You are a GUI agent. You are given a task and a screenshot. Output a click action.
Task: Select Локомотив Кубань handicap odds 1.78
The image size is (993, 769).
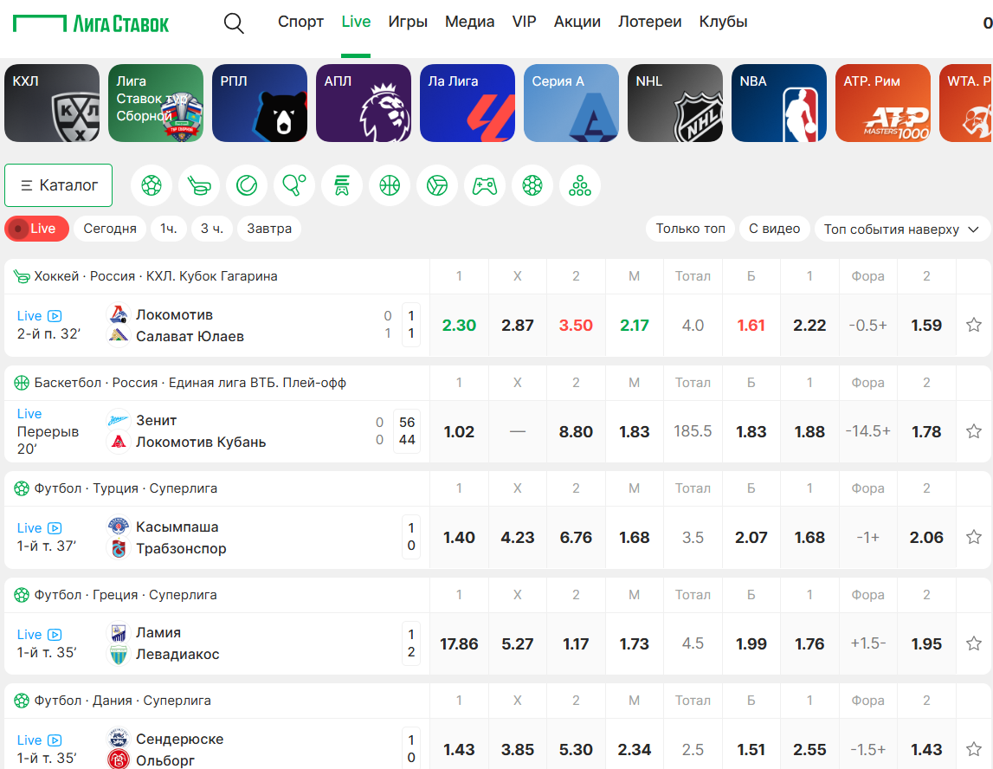click(926, 431)
